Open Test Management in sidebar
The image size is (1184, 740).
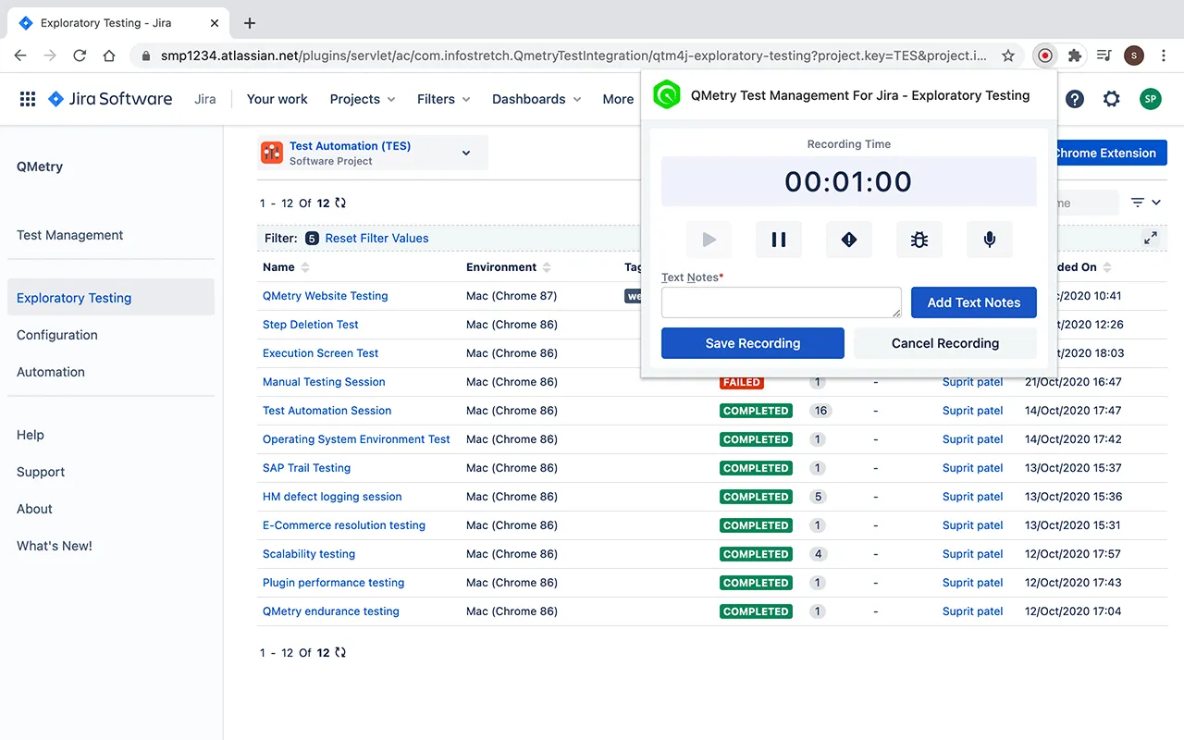point(70,235)
